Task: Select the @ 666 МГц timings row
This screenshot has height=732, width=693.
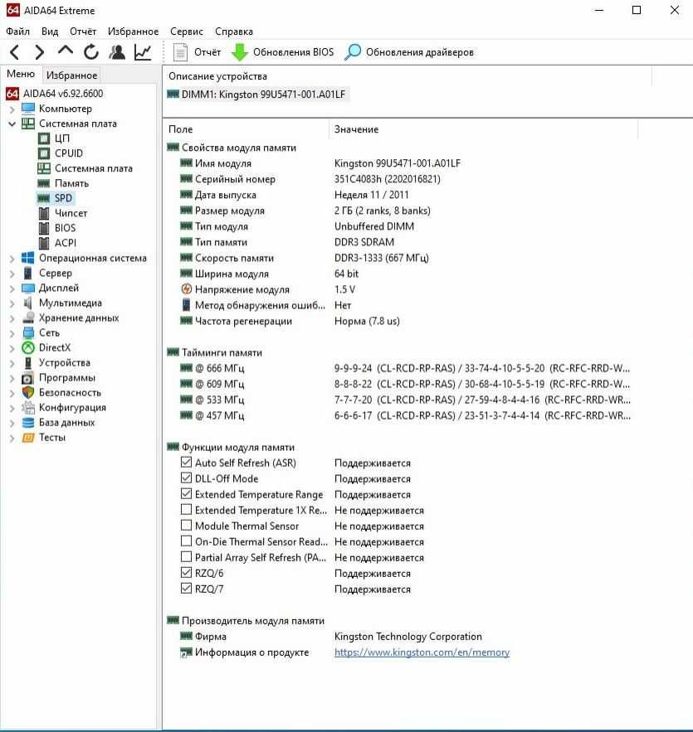Action: tap(398, 368)
